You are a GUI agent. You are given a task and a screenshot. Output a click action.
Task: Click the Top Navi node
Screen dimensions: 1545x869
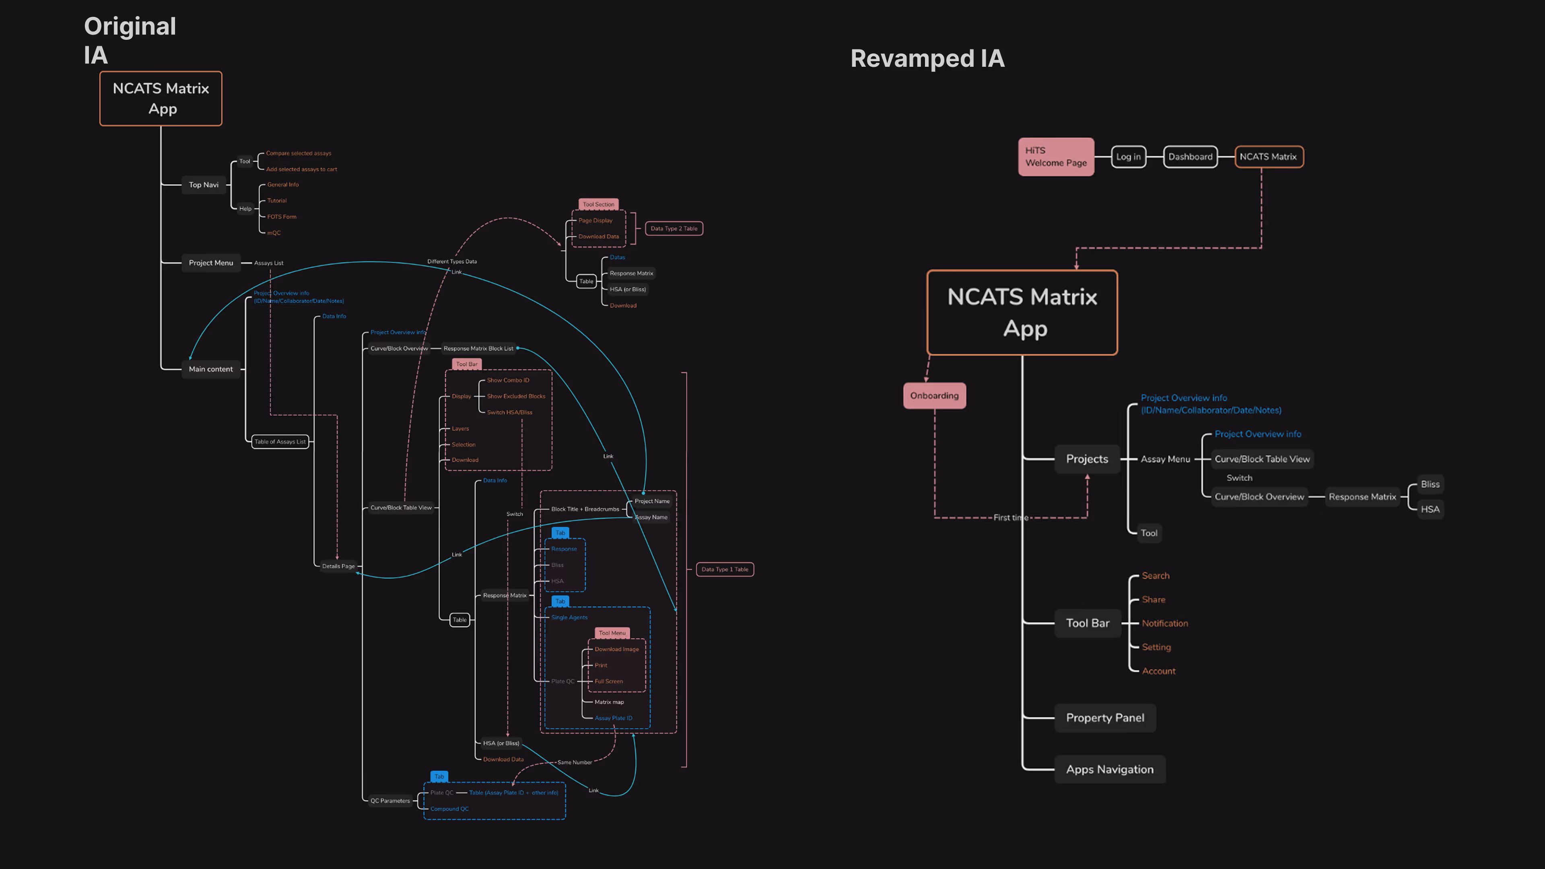coord(203,185)
